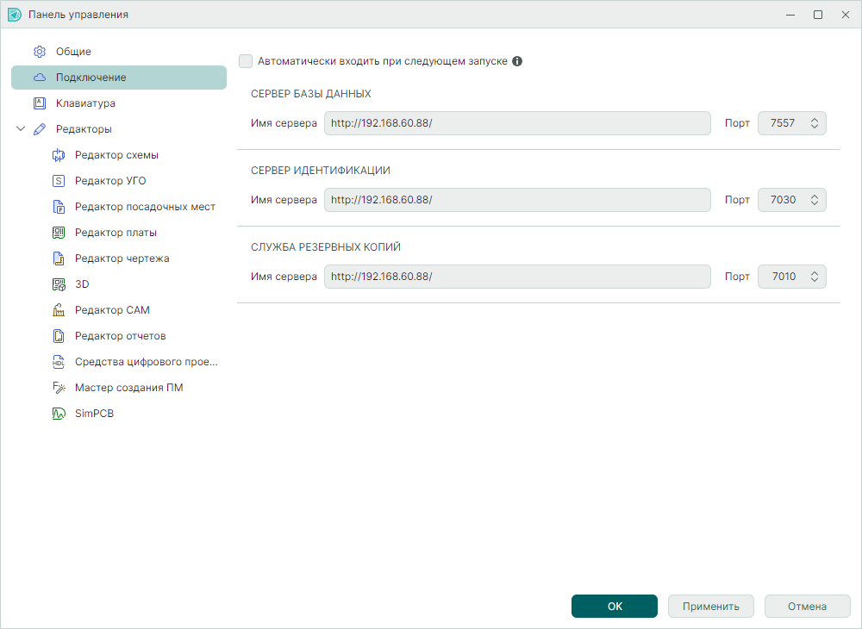862x629 pixels.
Task: Change identification server port 7030 stepper
Action: tap(815, 200)
